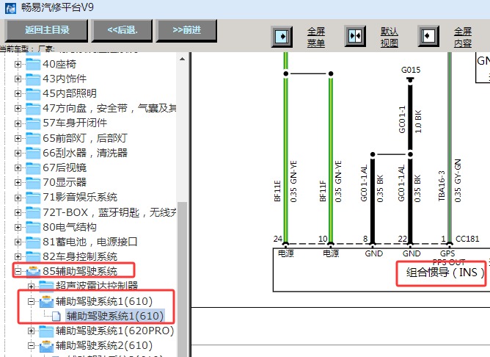Screen dimensions: 490x357
Task: Click the tree vertical scrollbar thumb
Action: (x=182, y=278)
